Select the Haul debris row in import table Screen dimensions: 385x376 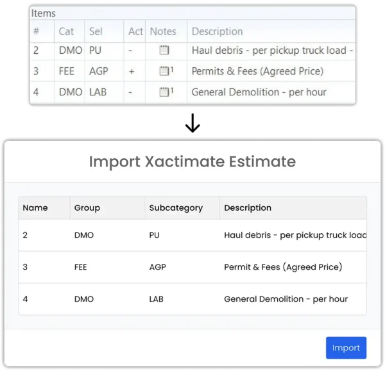click(x=193, y=235)
